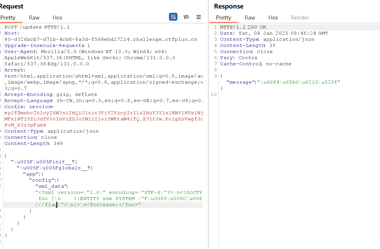Click the response Content-Type header line
Image resolution: width=380 pixels, height=249 pixels.
click(x=267, y=39)
